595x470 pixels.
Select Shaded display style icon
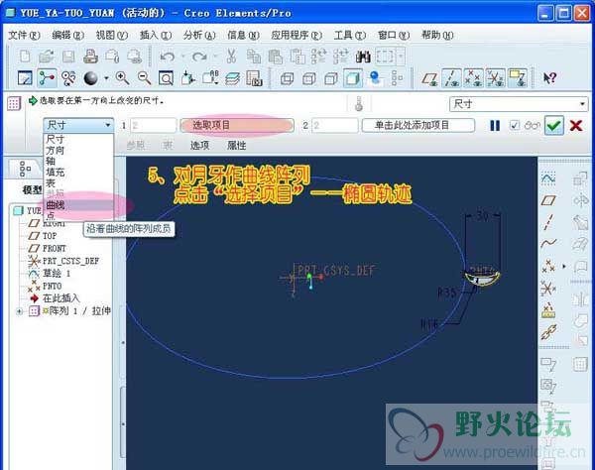click(353, 78)
